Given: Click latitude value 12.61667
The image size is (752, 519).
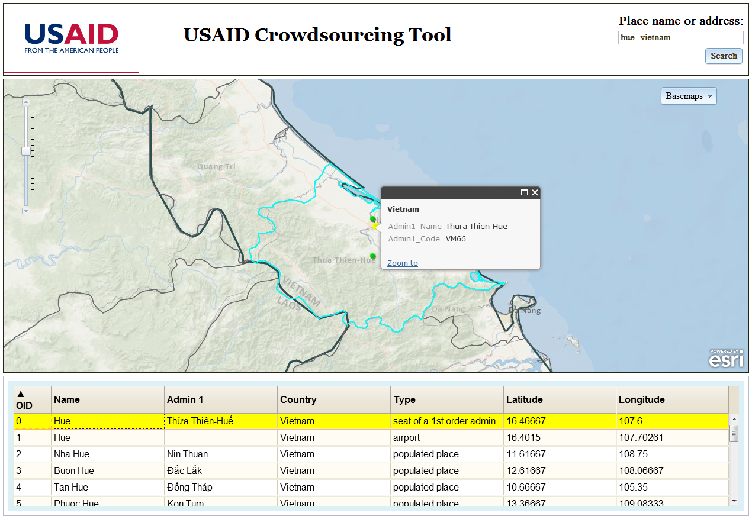Looking at the screenshot, I should [x=560, y=471].
